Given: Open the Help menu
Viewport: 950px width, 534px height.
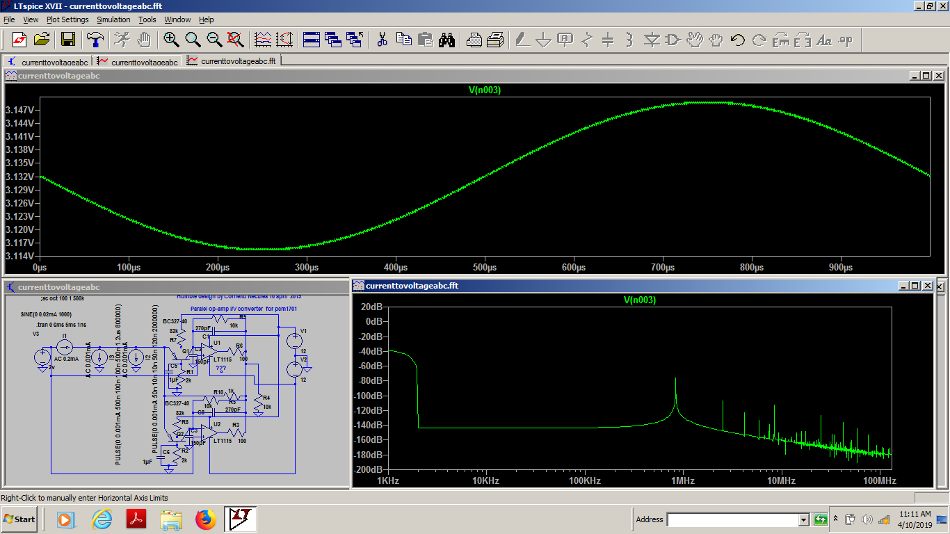Looking at the screenshot, I should [207, 19].
